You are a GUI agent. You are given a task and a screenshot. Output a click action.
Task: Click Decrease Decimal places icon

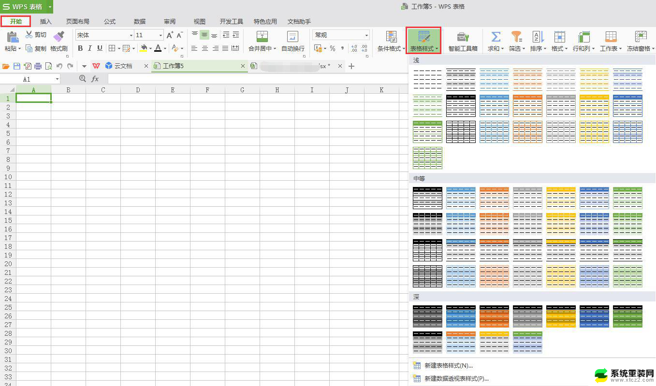point(365,48)
